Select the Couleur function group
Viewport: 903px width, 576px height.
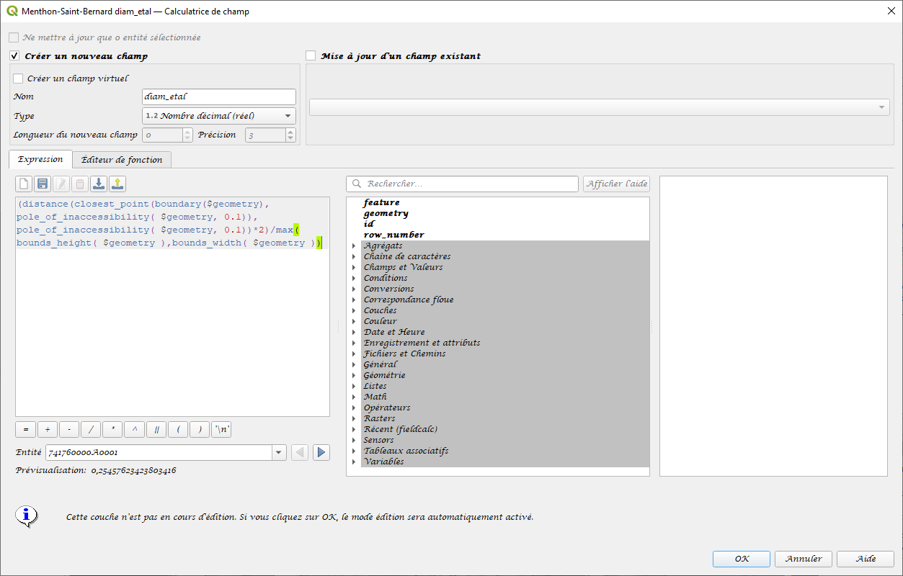(x=380, y=322)
